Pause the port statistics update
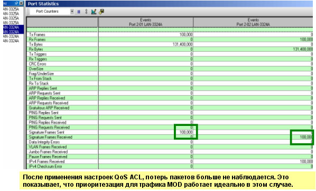This screenshot has height=191, width=316. pyautogui.click(x=79, y=12)
